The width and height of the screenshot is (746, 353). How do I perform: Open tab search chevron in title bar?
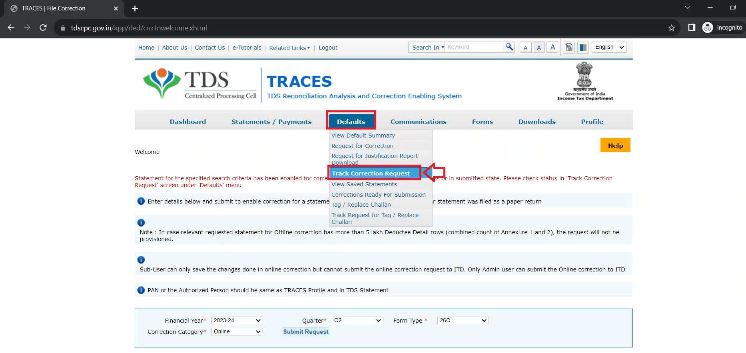687,8
